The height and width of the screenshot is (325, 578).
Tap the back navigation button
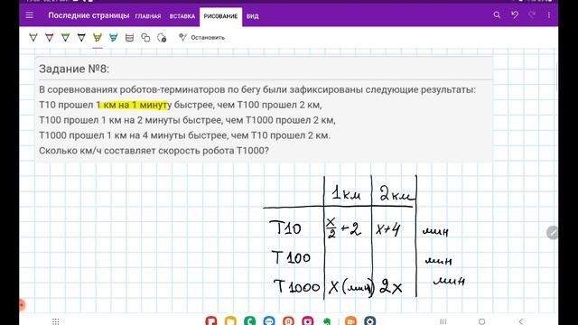coord(520,321)
